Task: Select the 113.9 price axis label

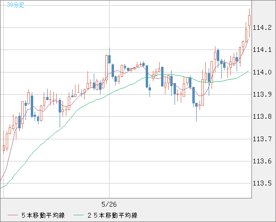Action: [x=262, y=95]
